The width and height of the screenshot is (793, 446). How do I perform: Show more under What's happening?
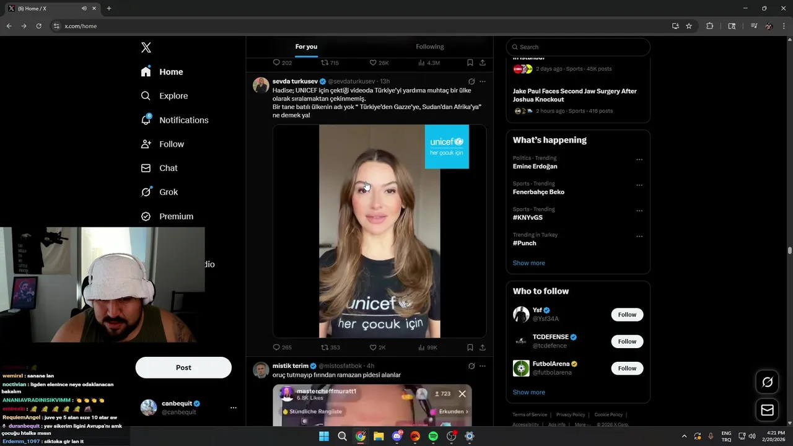tap(528, 263)
